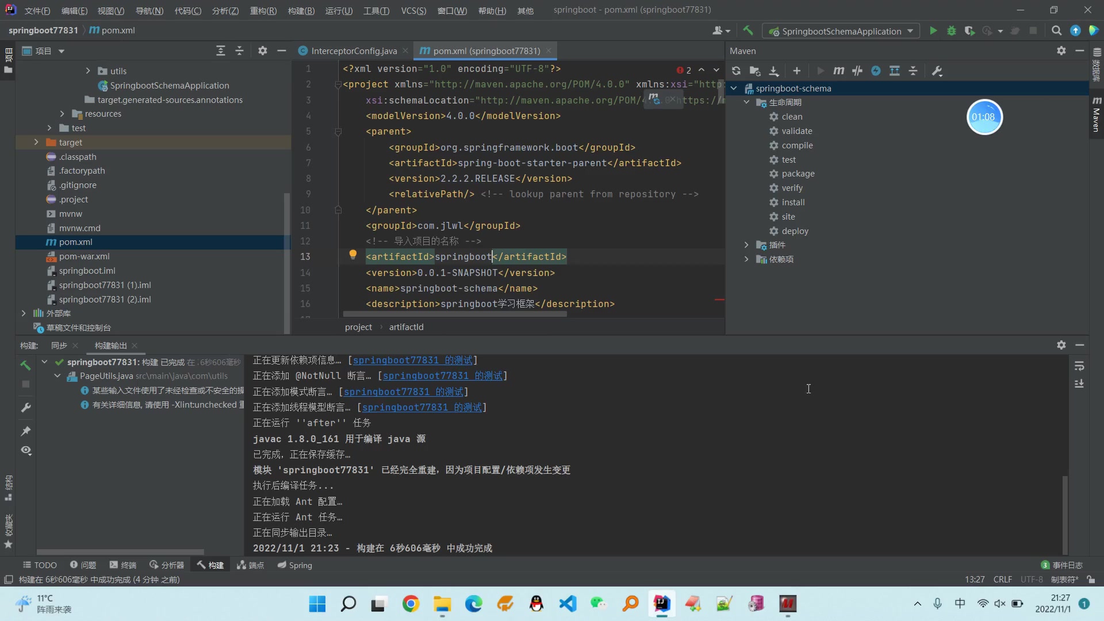
Task: Toggle scroll to end in build output
Action: 1079,384
